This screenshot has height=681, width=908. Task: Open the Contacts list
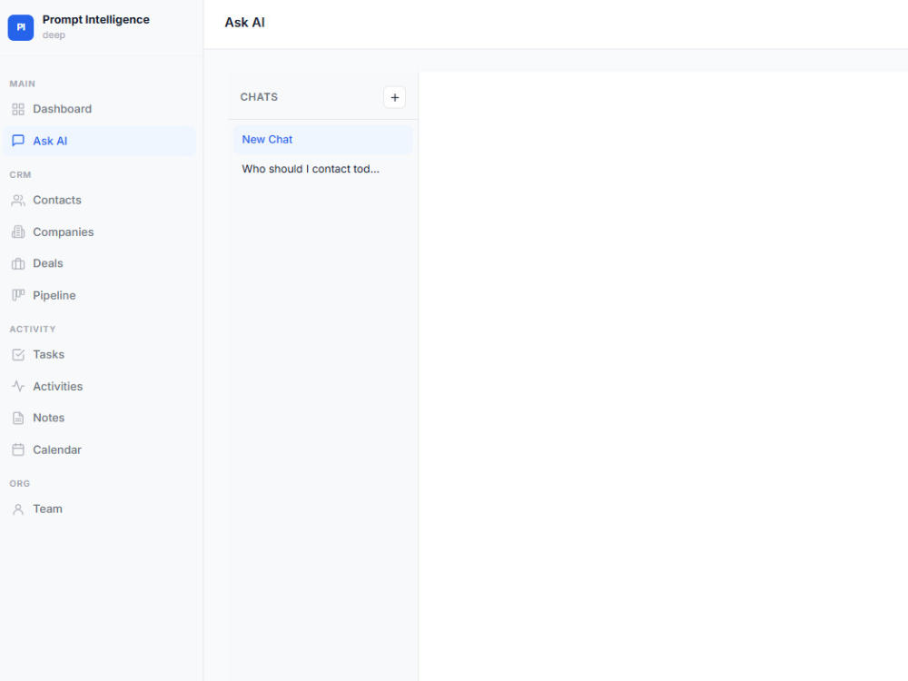(x=99, y=201)
